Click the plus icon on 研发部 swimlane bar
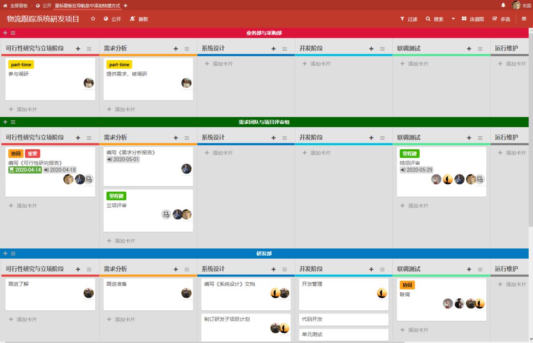This screenshot has width=533, height=343. [5, 254]
